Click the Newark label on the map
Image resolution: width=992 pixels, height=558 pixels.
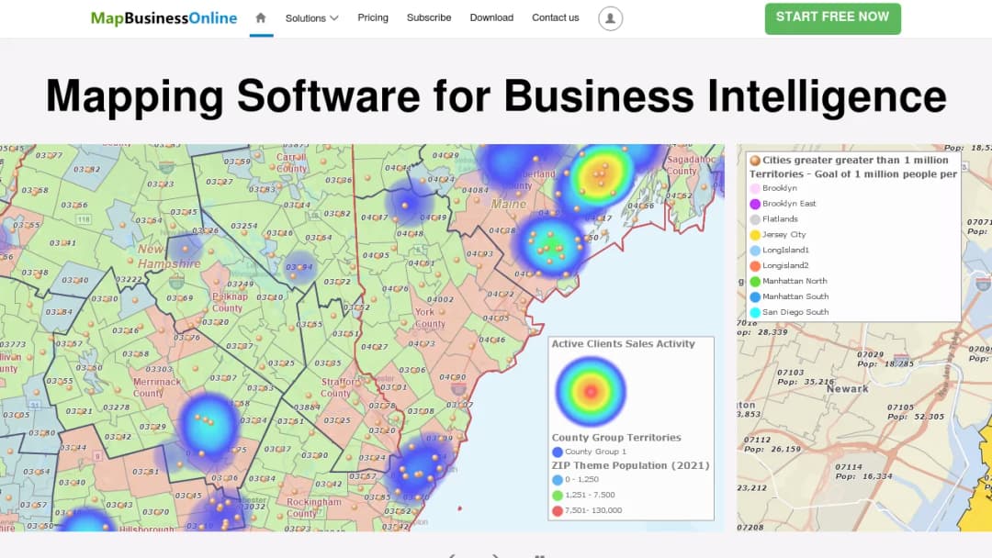847,389
